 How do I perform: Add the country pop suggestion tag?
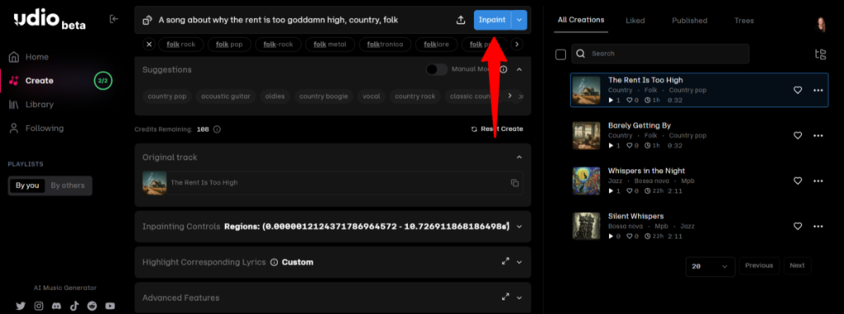point(166,96)
